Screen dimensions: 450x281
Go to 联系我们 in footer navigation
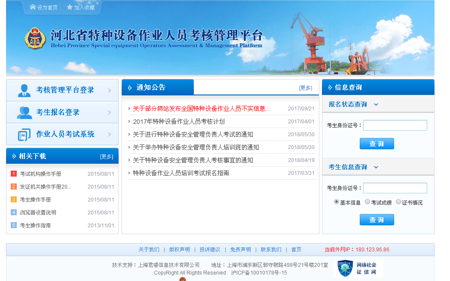271,250
